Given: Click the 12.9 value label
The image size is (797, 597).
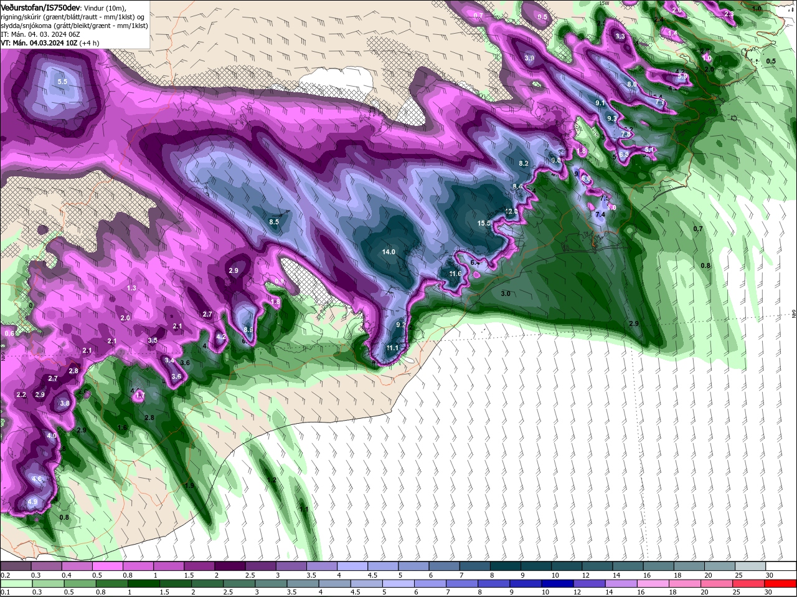Looking at the screenshot, I should 511,211.
